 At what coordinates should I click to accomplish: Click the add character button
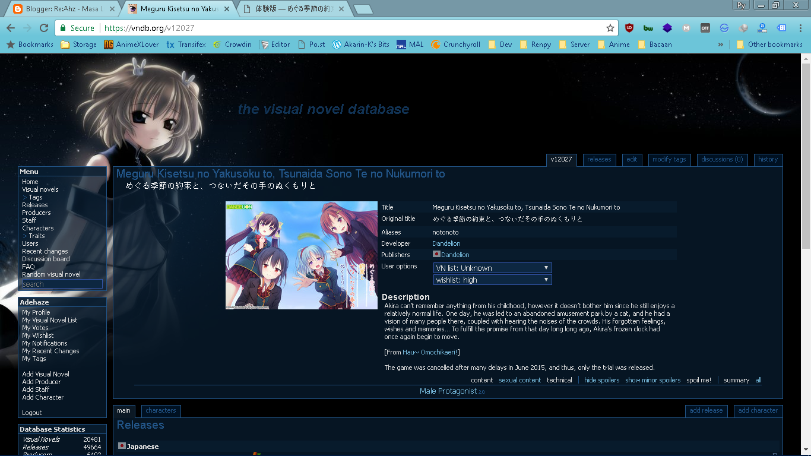758,411
